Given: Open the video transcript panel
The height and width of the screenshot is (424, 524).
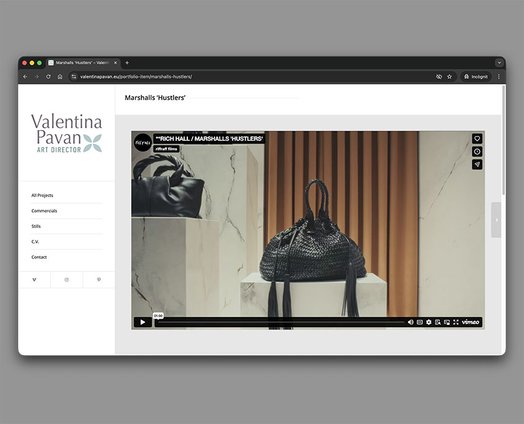Looking at the screenshot, I should (438, 322).
